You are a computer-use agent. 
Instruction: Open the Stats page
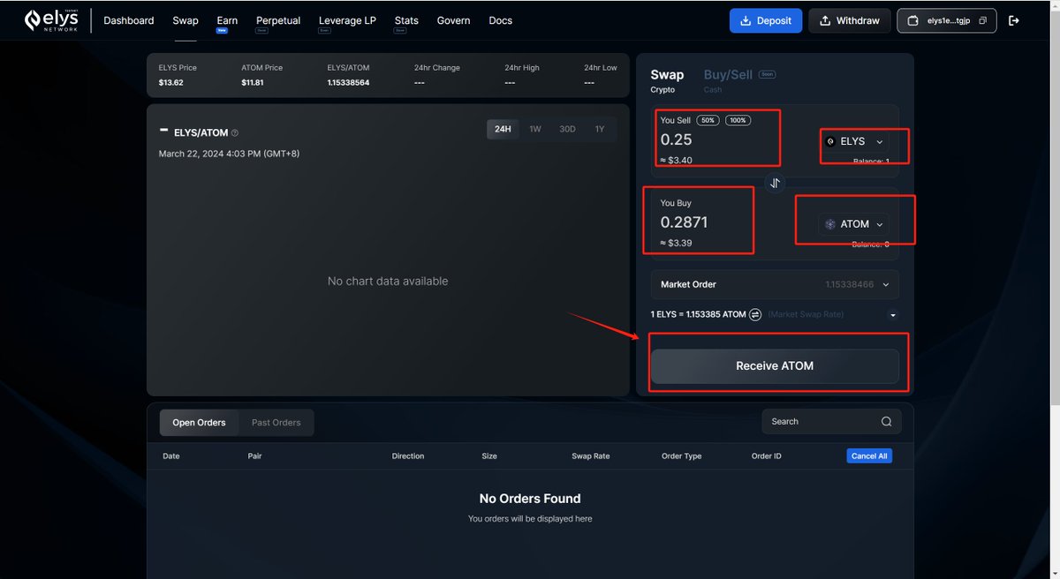(406, 20)
